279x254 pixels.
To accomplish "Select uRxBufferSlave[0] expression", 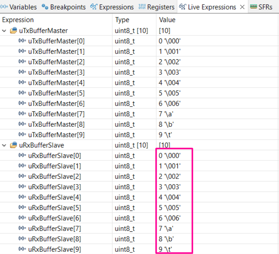I will (54, 155).
